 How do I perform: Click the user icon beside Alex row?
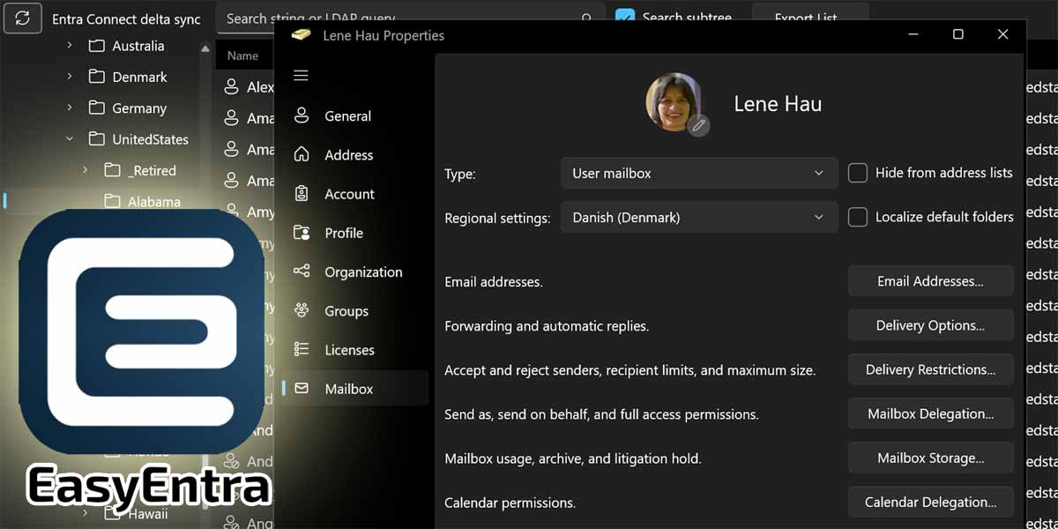(231, 87)
